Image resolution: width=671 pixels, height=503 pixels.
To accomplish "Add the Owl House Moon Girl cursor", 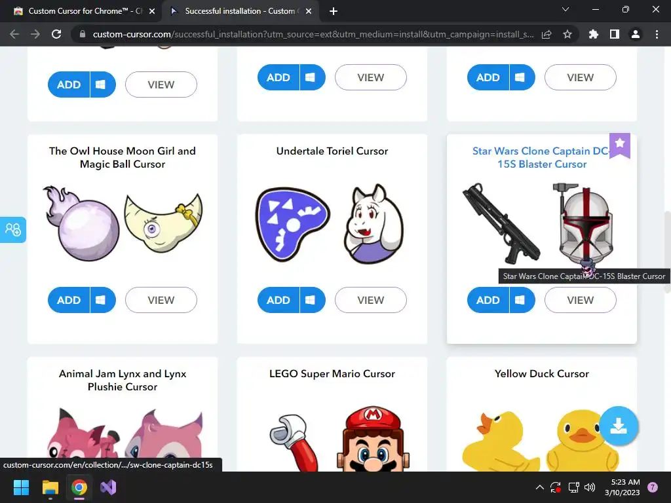I will [69, 300].
